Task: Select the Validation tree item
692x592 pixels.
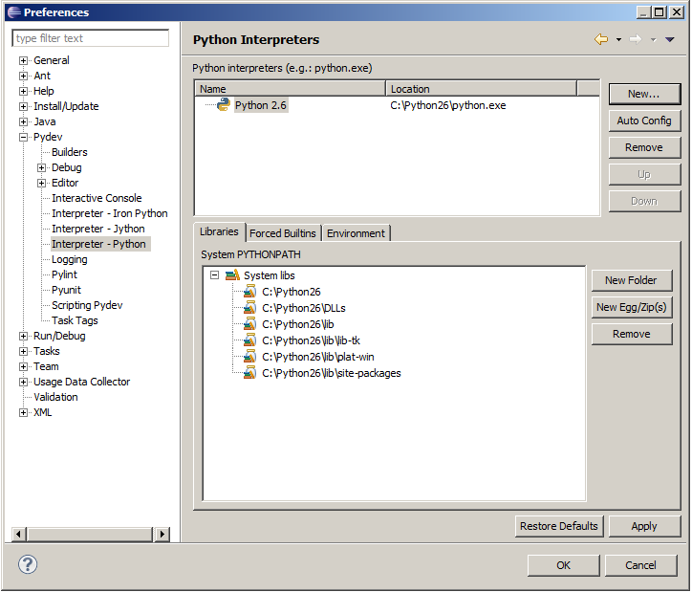Action: 55,397
